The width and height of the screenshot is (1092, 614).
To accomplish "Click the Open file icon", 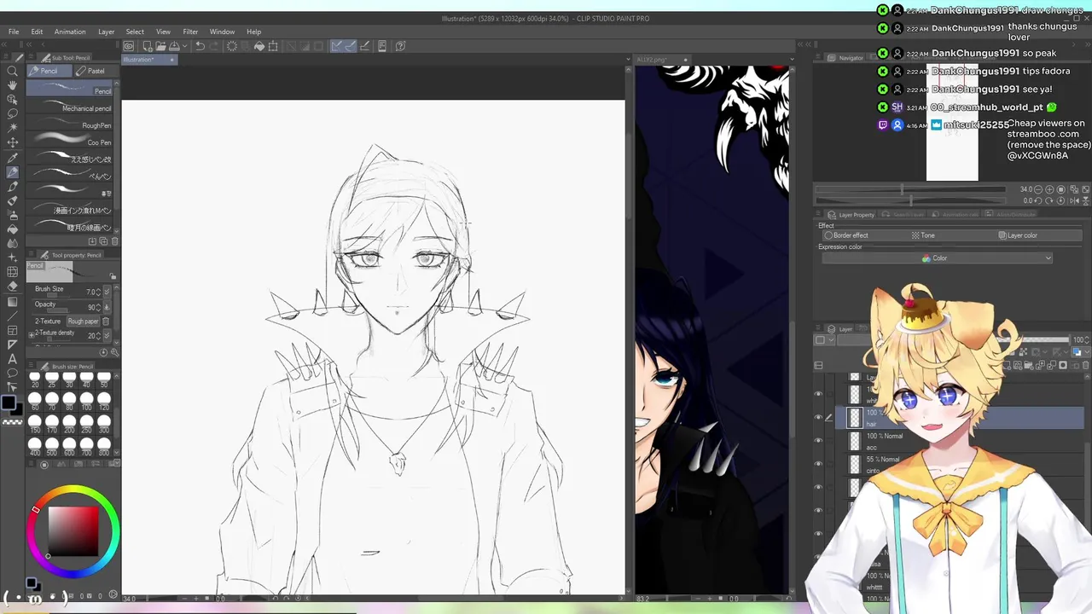I will [x=160, y=46].
